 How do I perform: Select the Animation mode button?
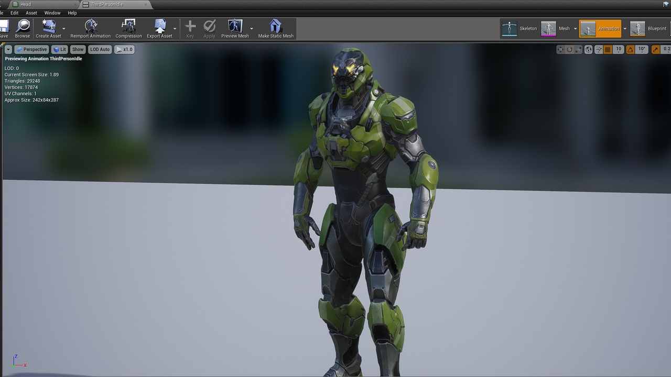[600, 29]
